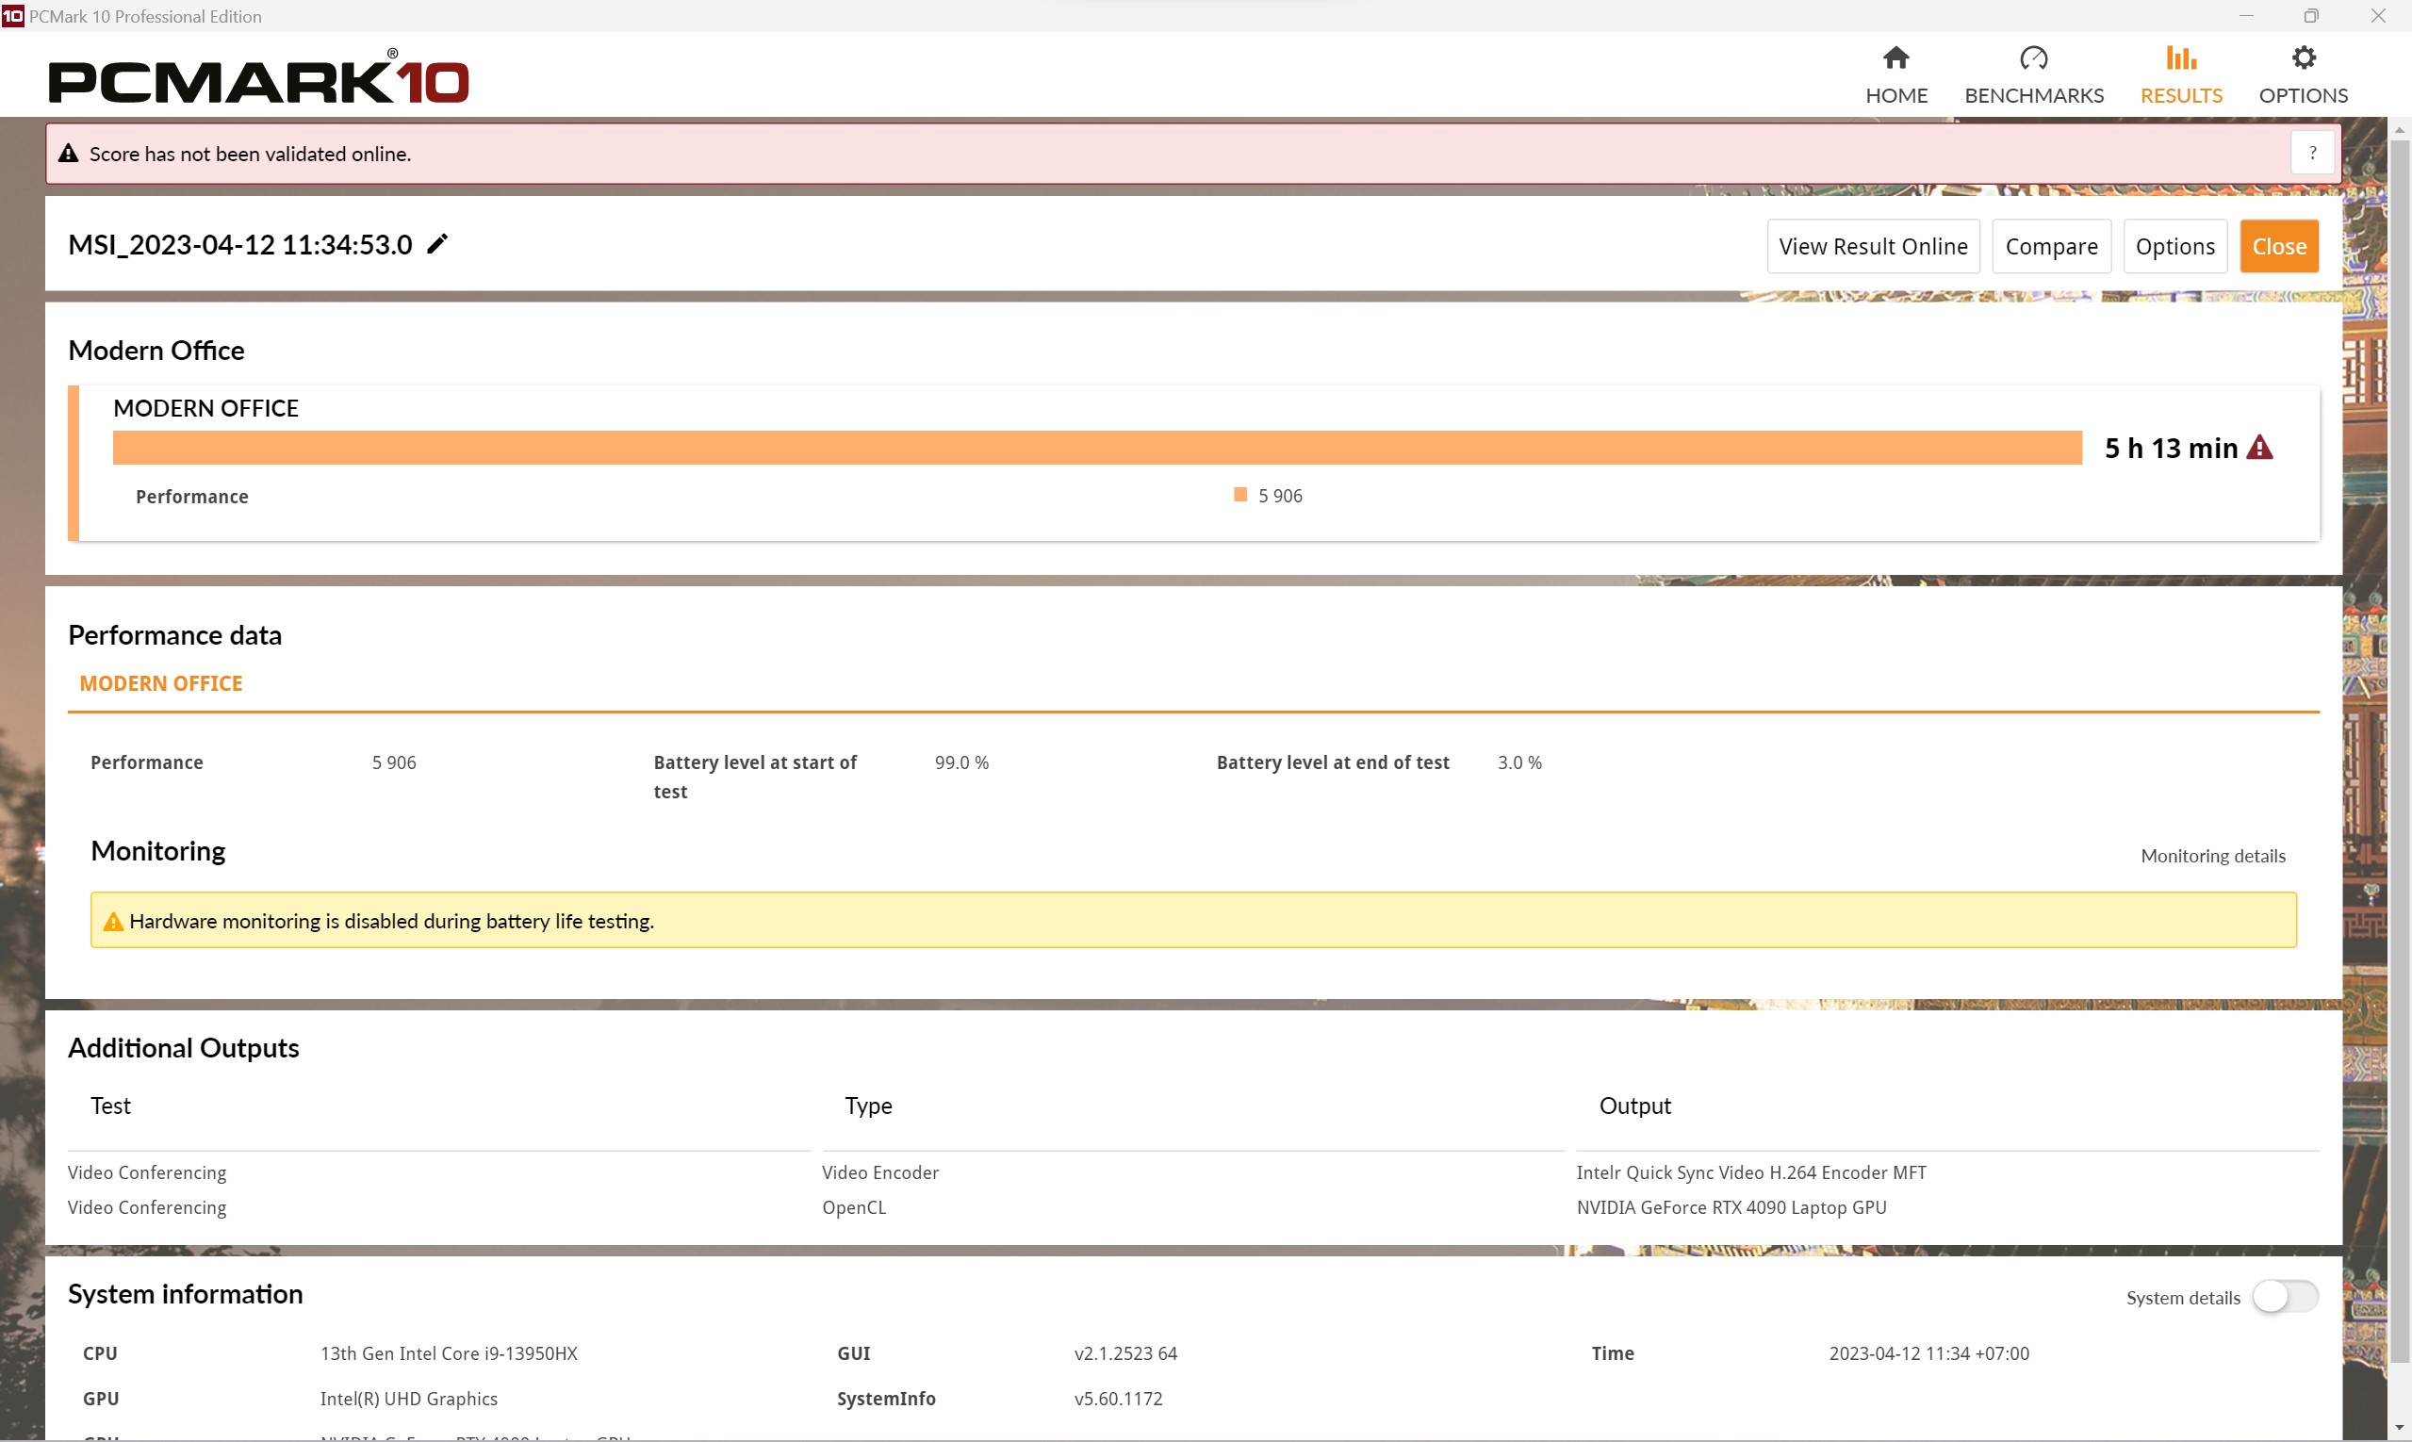Select the RESULTS section

(2181, 75)
